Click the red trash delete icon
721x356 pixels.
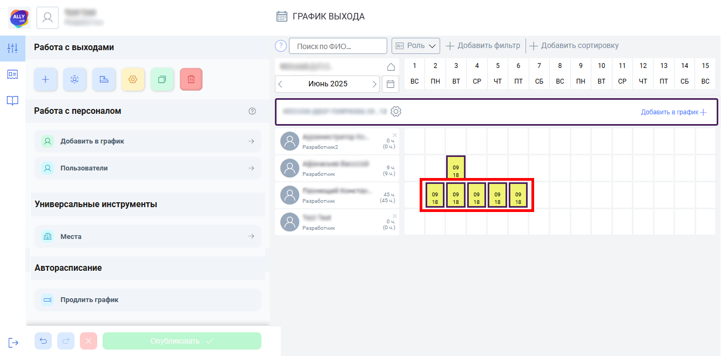(x=191, y=79)
